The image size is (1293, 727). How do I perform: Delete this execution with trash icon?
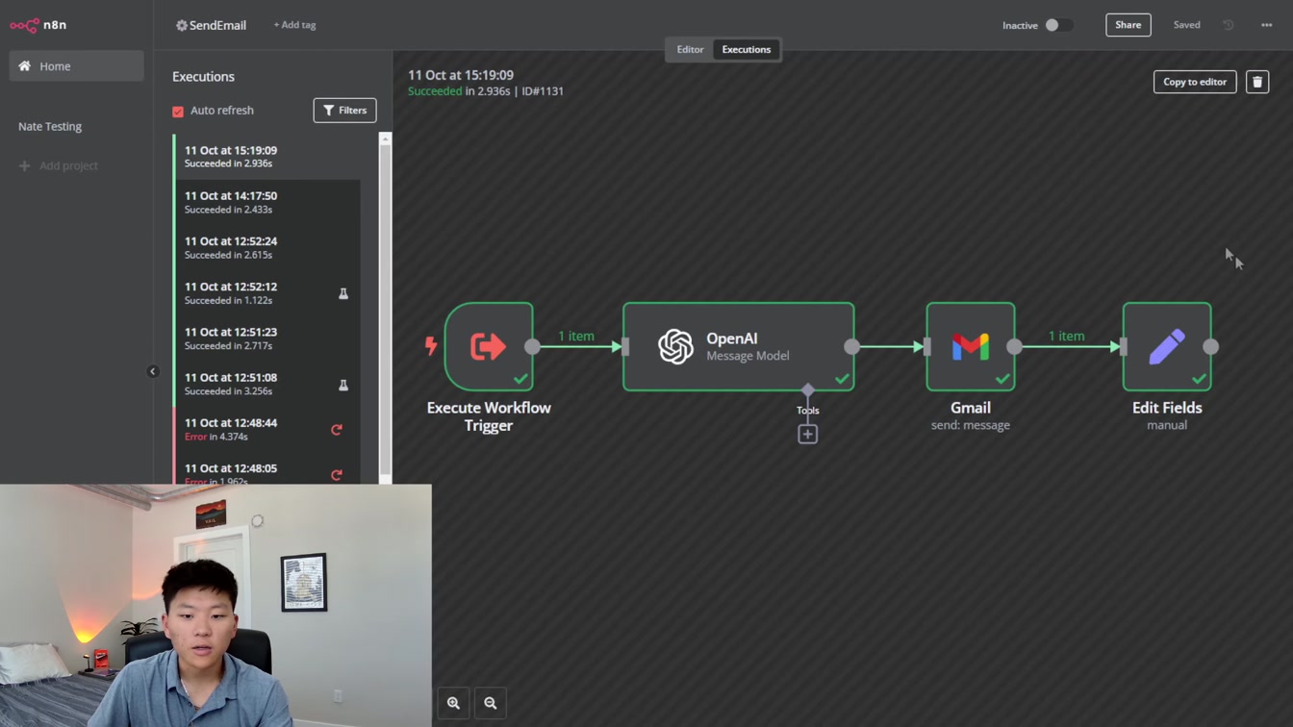(x=1257, y=82)
